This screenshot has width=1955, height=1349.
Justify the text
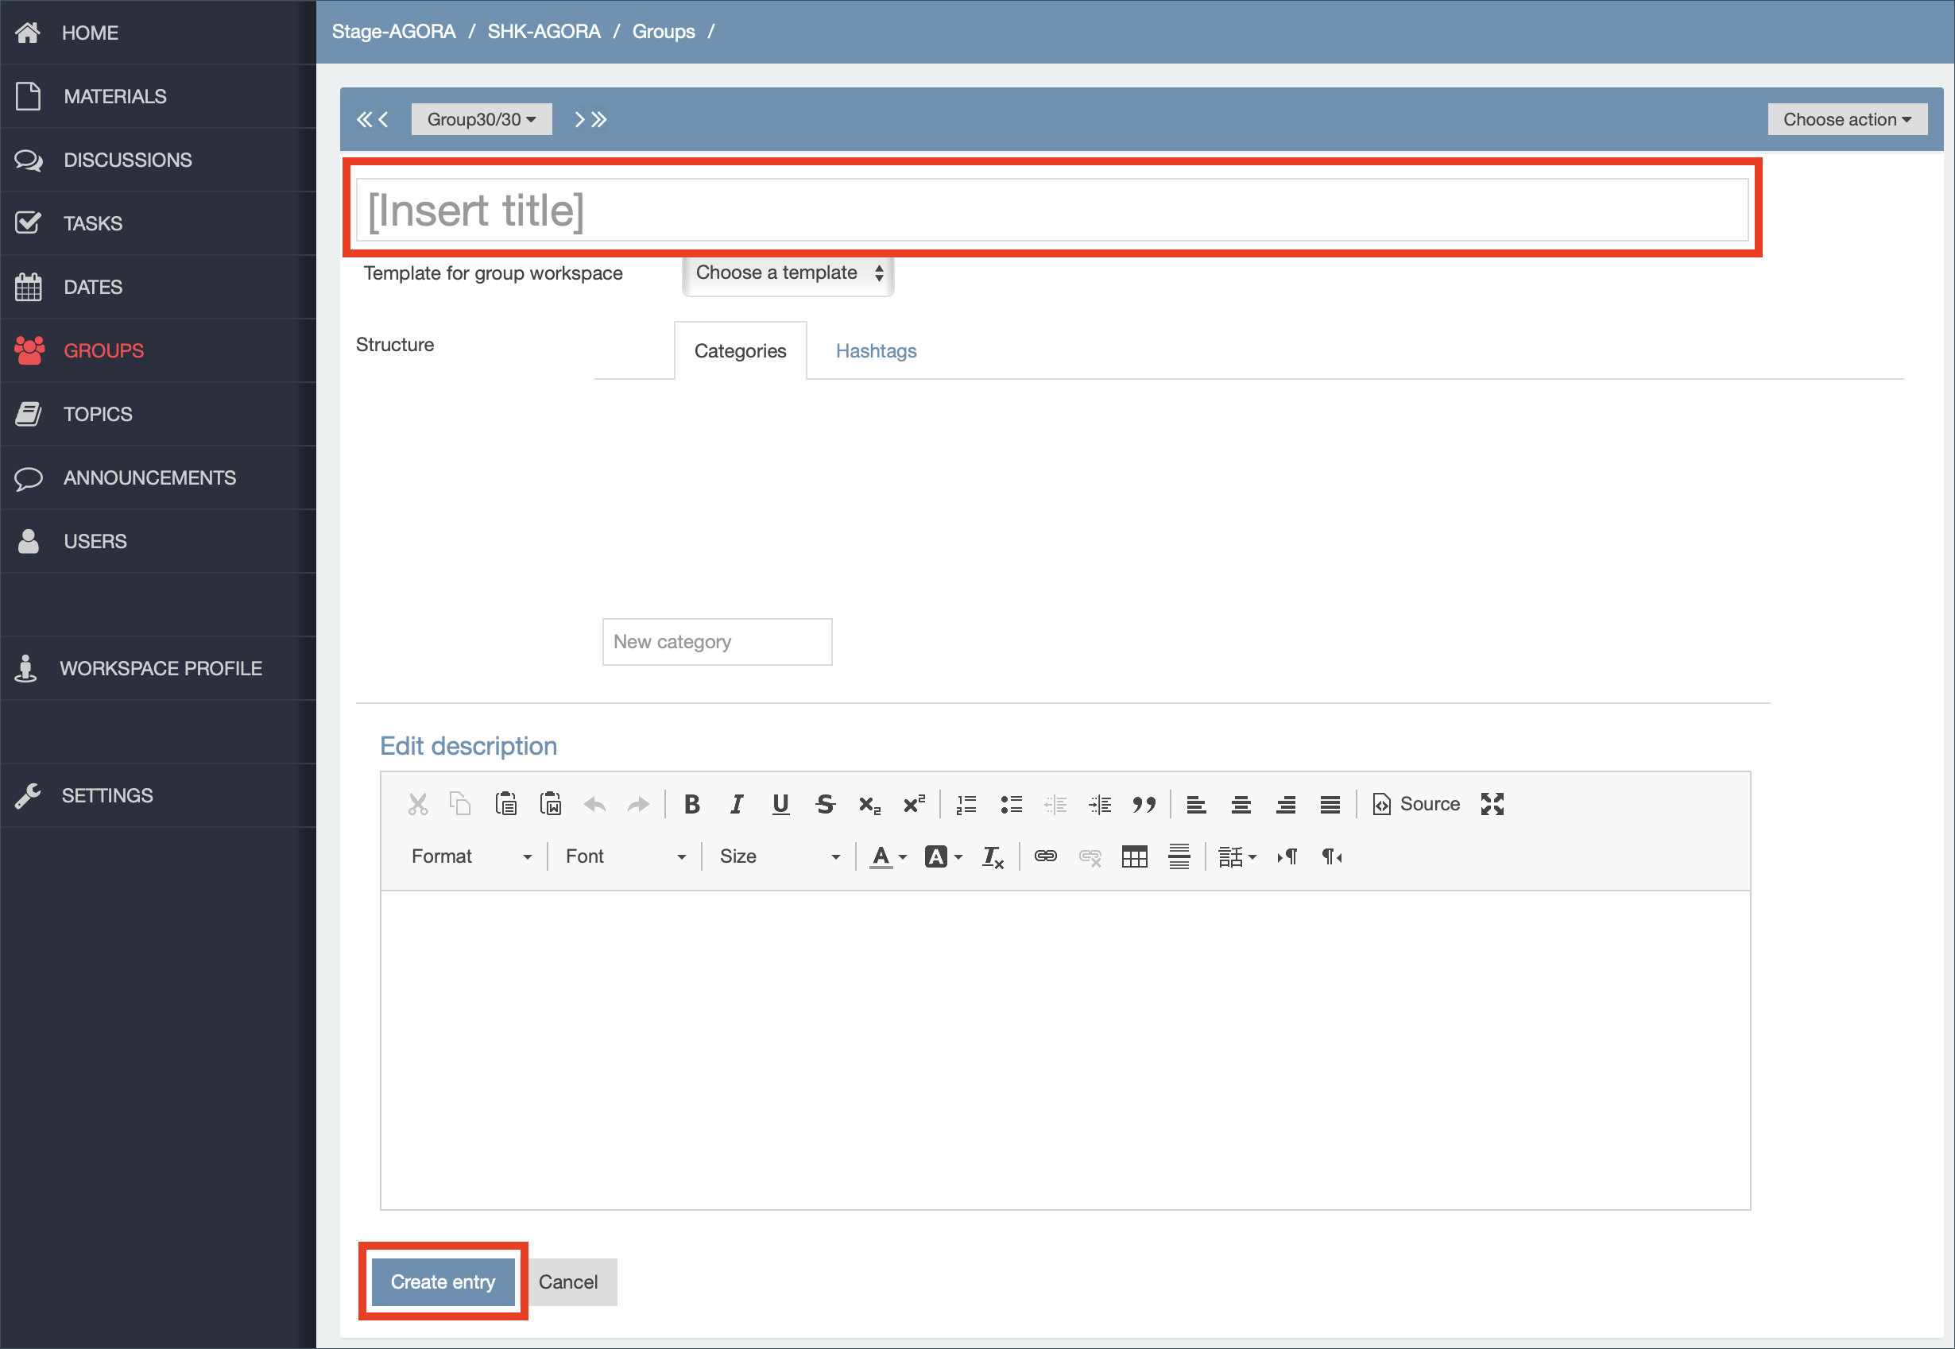point(1330,804)
